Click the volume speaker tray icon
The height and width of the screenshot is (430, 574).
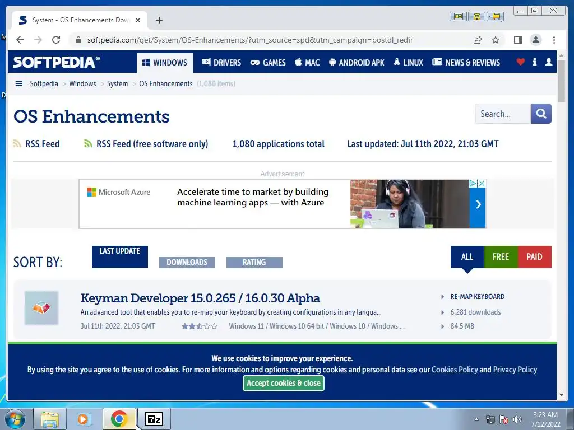point(517,419)
